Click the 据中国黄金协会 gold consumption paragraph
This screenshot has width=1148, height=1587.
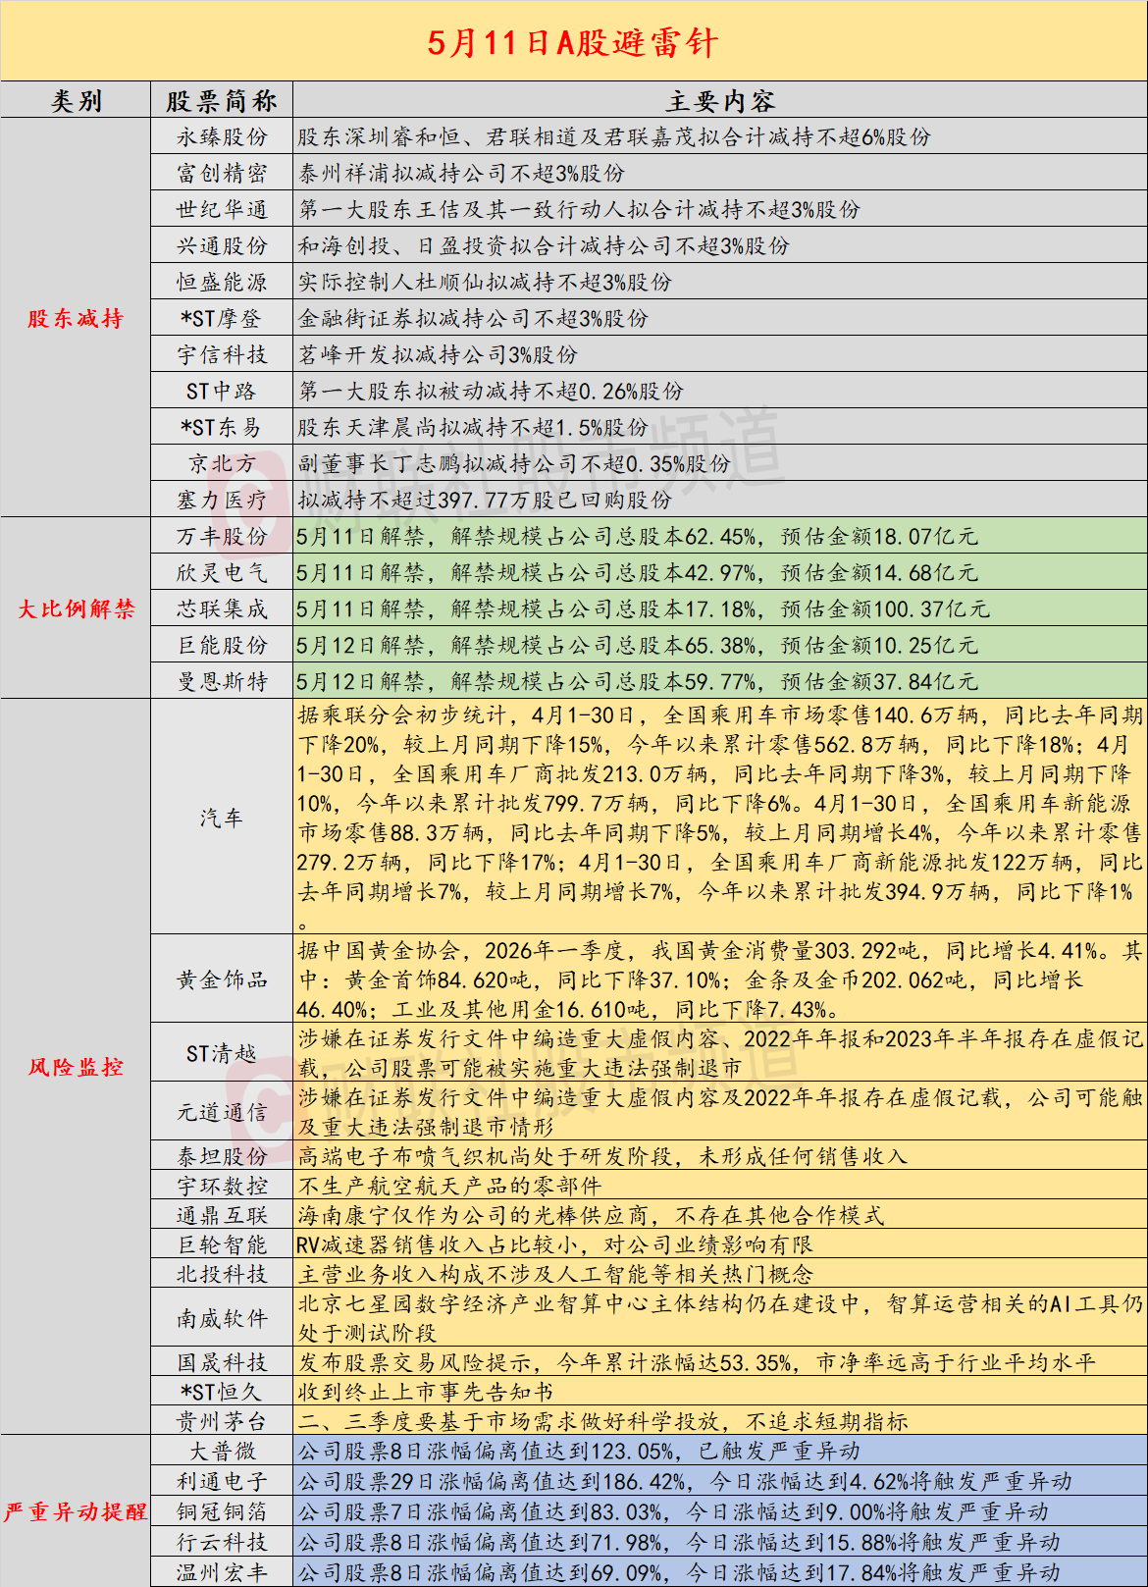(719, 979)
